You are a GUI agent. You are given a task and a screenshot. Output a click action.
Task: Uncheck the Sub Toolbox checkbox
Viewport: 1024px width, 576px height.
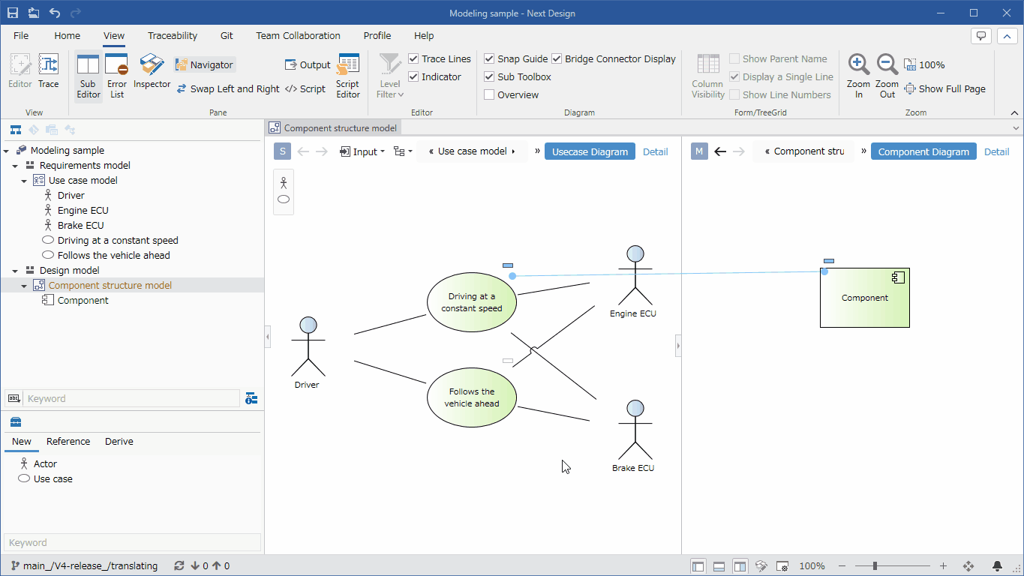coord(489,76)
